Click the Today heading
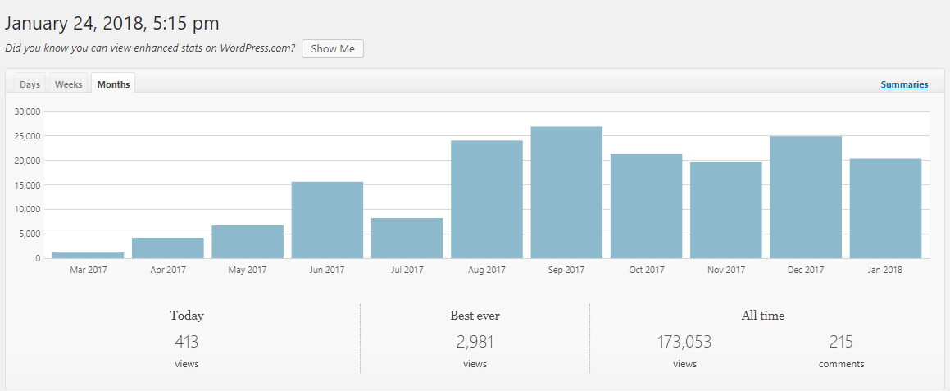The image size is (950, 391). (x=187, y=316)
